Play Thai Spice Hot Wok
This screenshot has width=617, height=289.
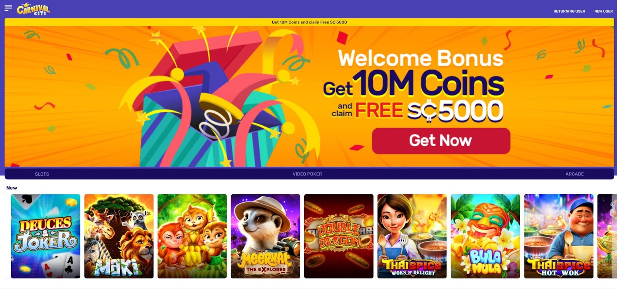point(558,236)
